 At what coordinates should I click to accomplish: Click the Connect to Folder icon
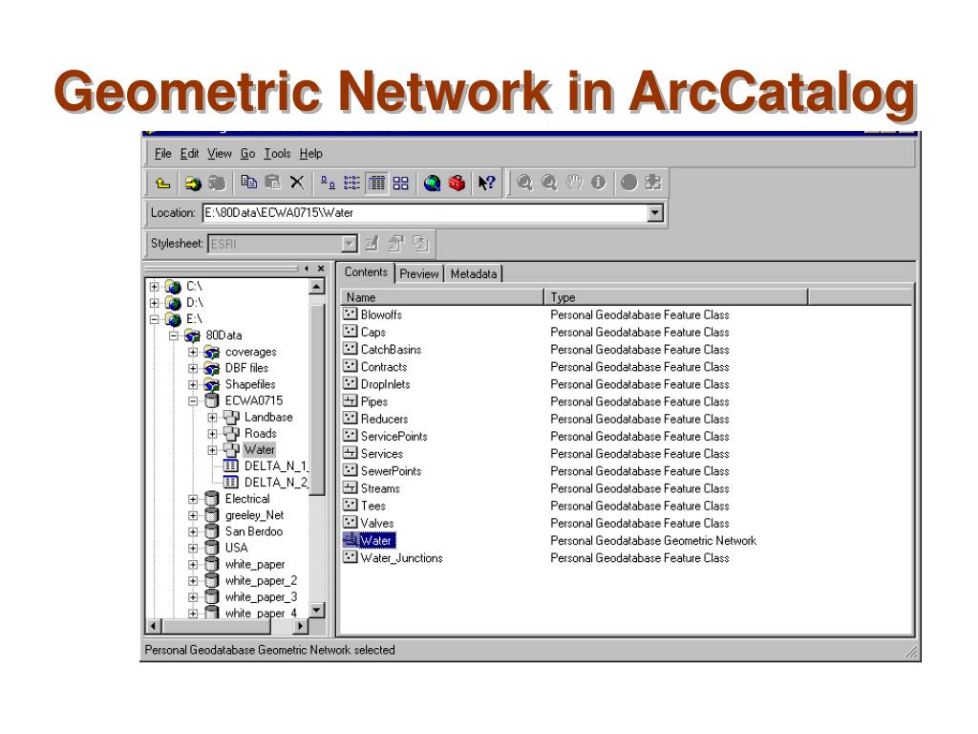[193, 183]
